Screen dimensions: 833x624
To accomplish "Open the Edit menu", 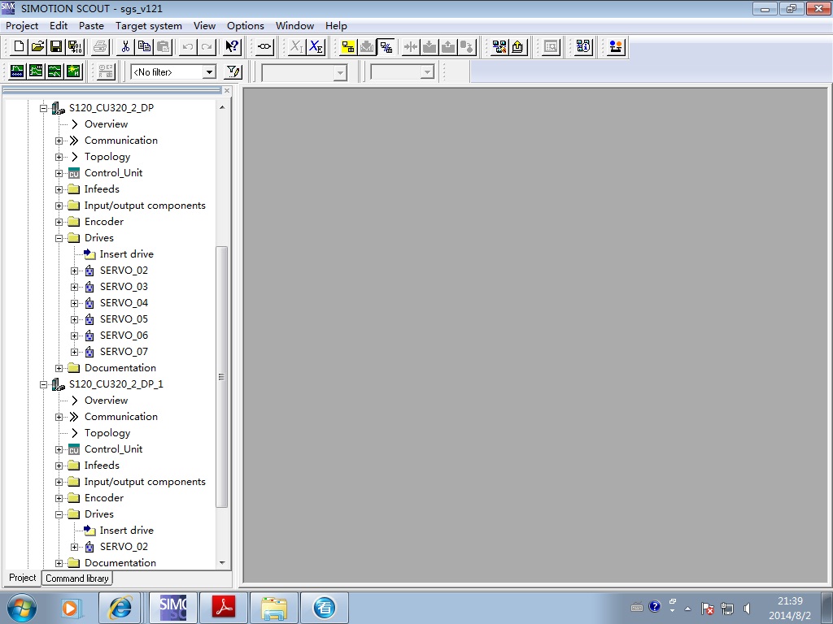I will pyautogui.click(x=59, y=25).
